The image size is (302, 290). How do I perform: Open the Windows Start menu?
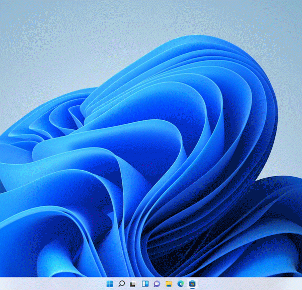click(x=110, y=284)
